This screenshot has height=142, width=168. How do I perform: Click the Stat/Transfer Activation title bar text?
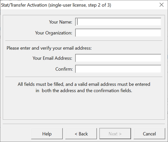pyautogui.click(x=56, y=5)
